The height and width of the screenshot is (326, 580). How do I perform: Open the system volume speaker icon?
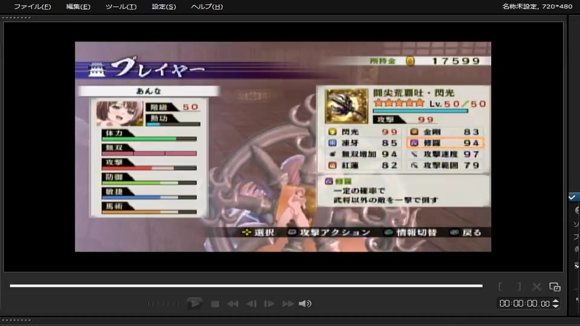[x=305, y=304]
